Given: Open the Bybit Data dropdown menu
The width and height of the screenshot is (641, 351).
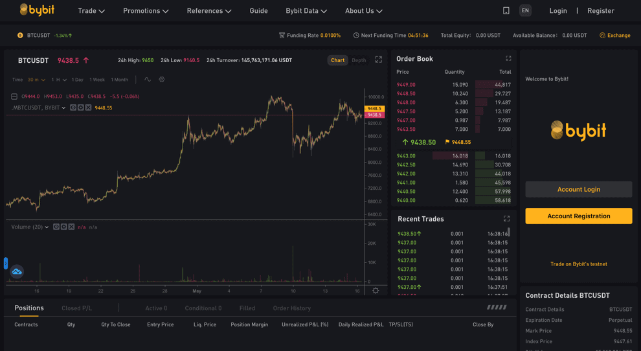Looking at the screenshot, I should (x=306, y=10).
